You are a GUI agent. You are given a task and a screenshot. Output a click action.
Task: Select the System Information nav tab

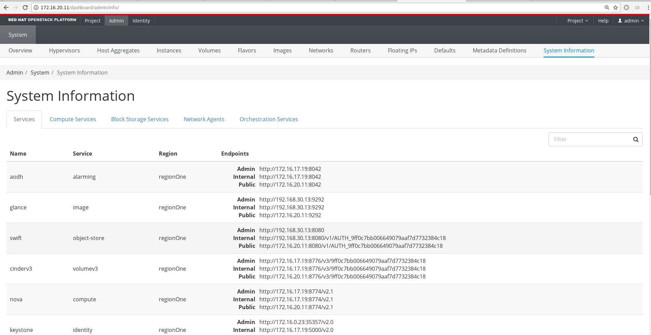point(569,50)
